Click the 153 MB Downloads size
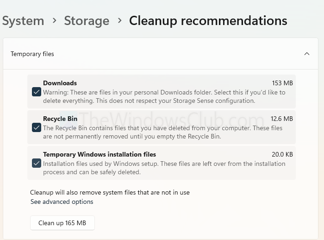The width and height of the screenshot is (324, 240). pyautogui.click(x=282, y=83)
